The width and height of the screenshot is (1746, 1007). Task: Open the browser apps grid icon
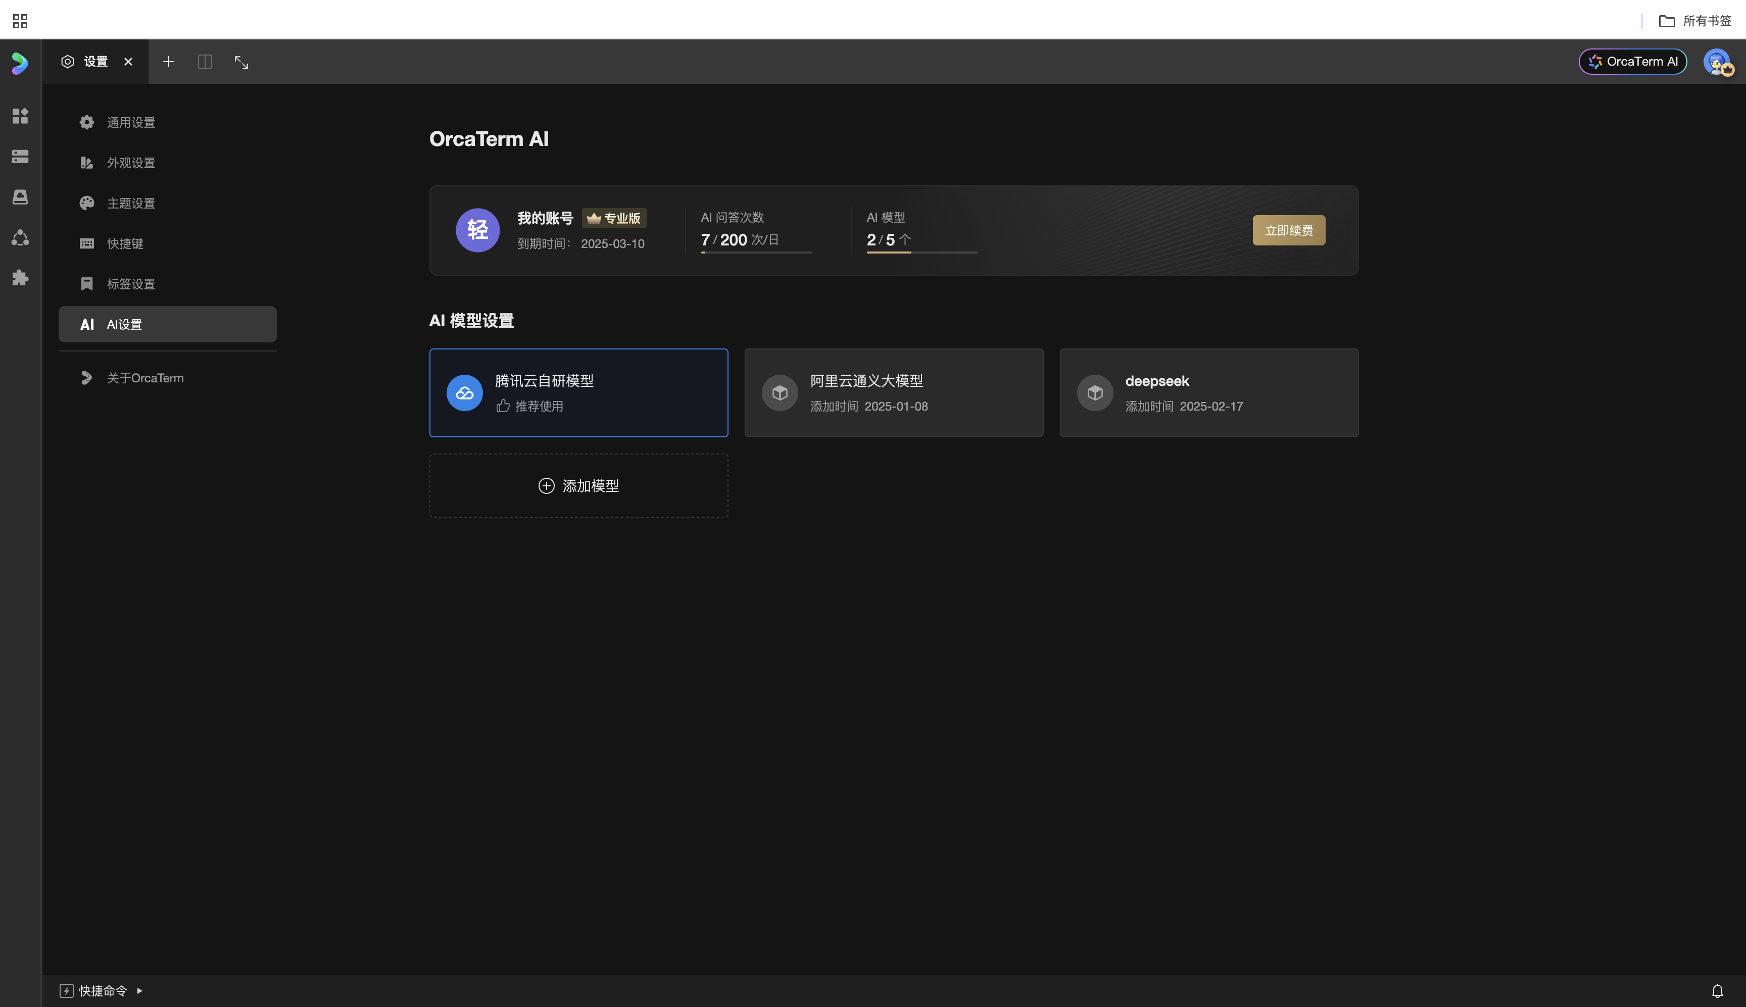(20, 21)
